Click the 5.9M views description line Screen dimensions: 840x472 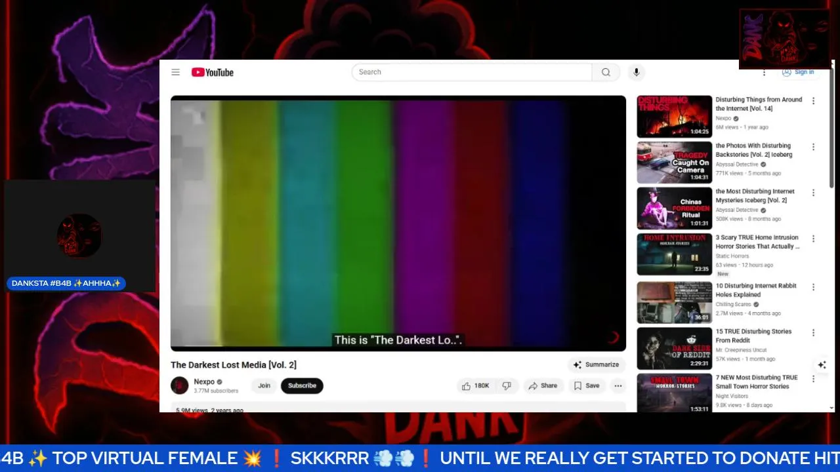point(209,410)
